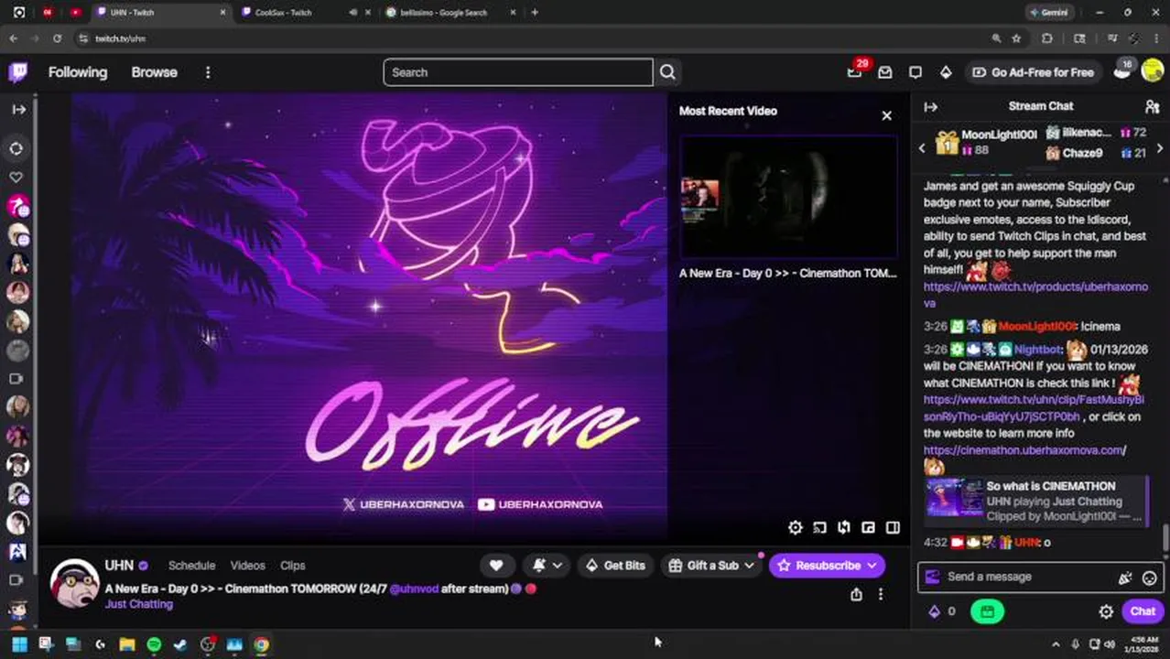Click the Get Bits diamond icon in top bar

coord(946,72)
